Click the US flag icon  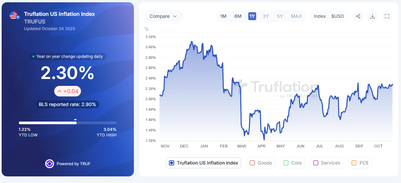(x=14, y=15)
